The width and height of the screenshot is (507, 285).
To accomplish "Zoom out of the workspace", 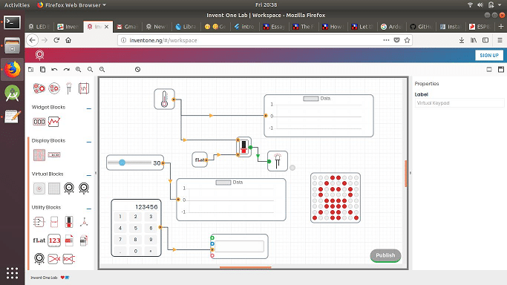I will pos(102,70).
